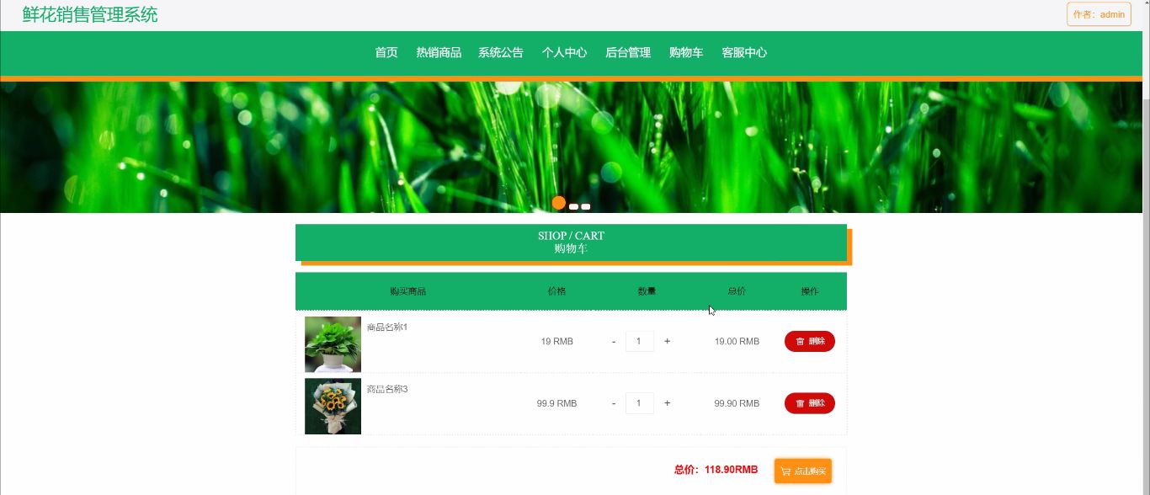Focus the quantity field for 商品名称3
Viewport: 1150px width, 495px height.
tap(640, 403)
